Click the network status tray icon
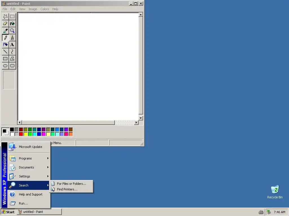Viewport: 289px width, 216px height. pyautogui.click(x=269, y=212)
